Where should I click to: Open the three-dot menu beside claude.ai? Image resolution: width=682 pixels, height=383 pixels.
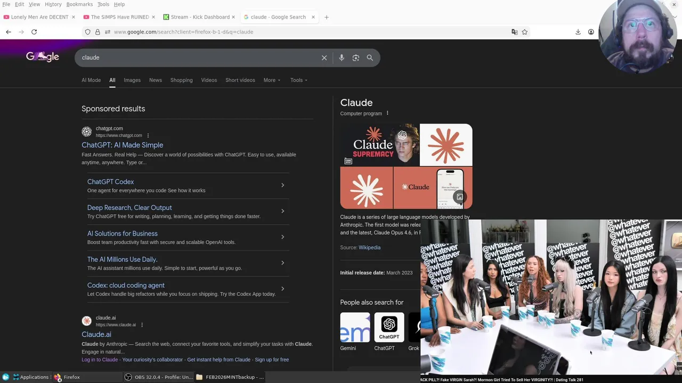pos(142,325)
